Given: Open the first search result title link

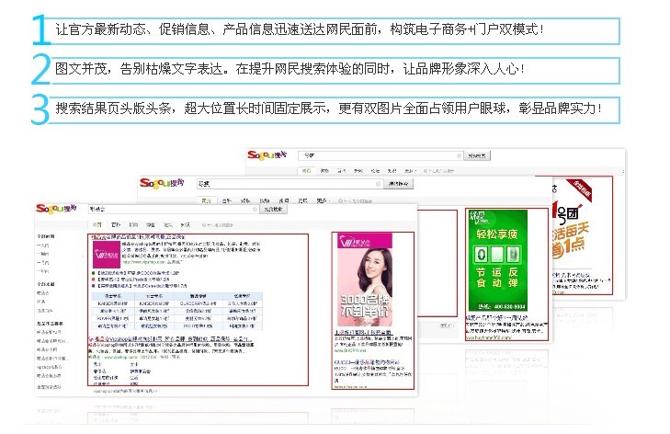Looking at the screenshot, I should (x=147, y=236).
